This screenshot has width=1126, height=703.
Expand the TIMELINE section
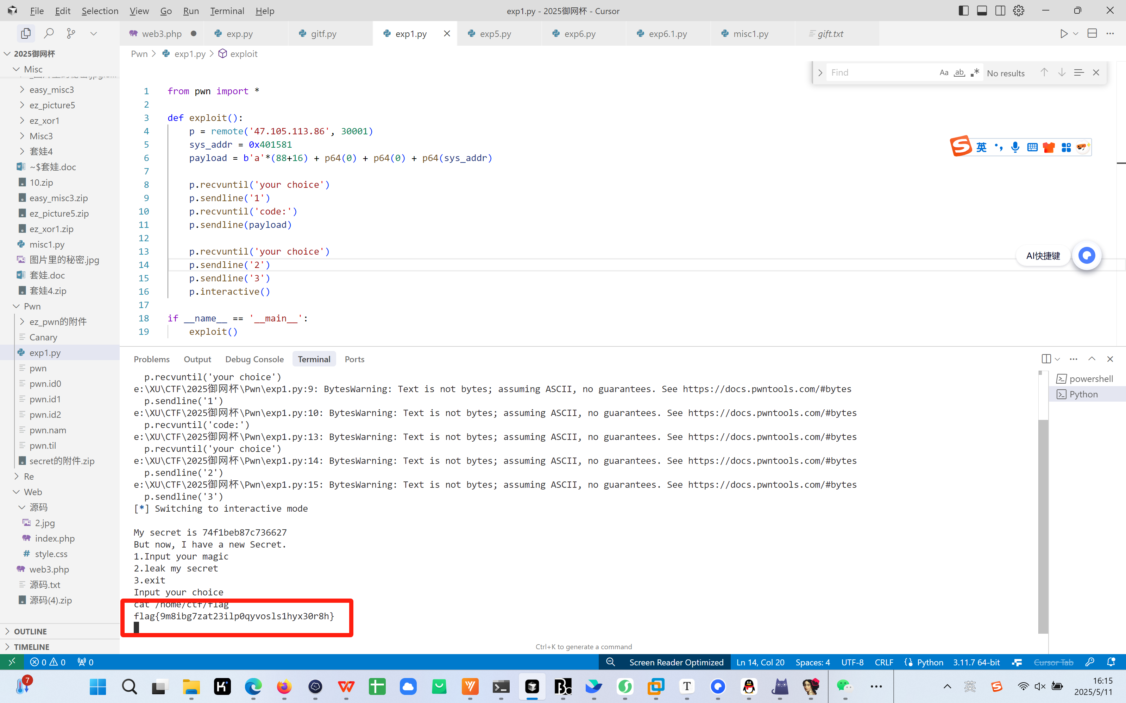click(x=59, y=647)
